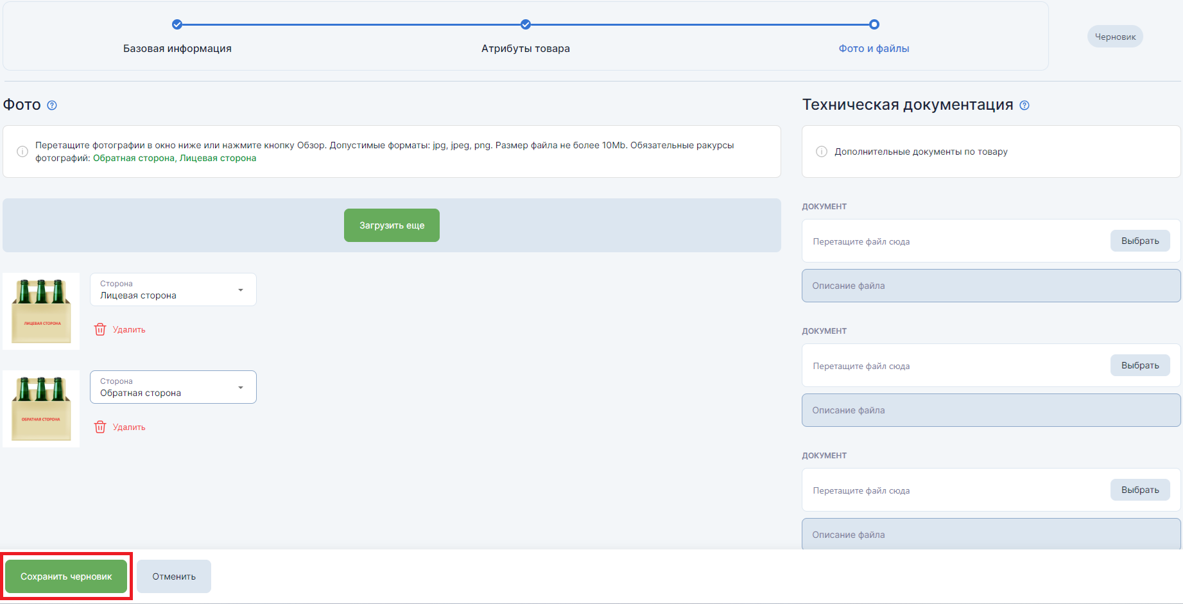Click Сохранить черновик button
1183x604 pixels.
(x=66, y=576)
